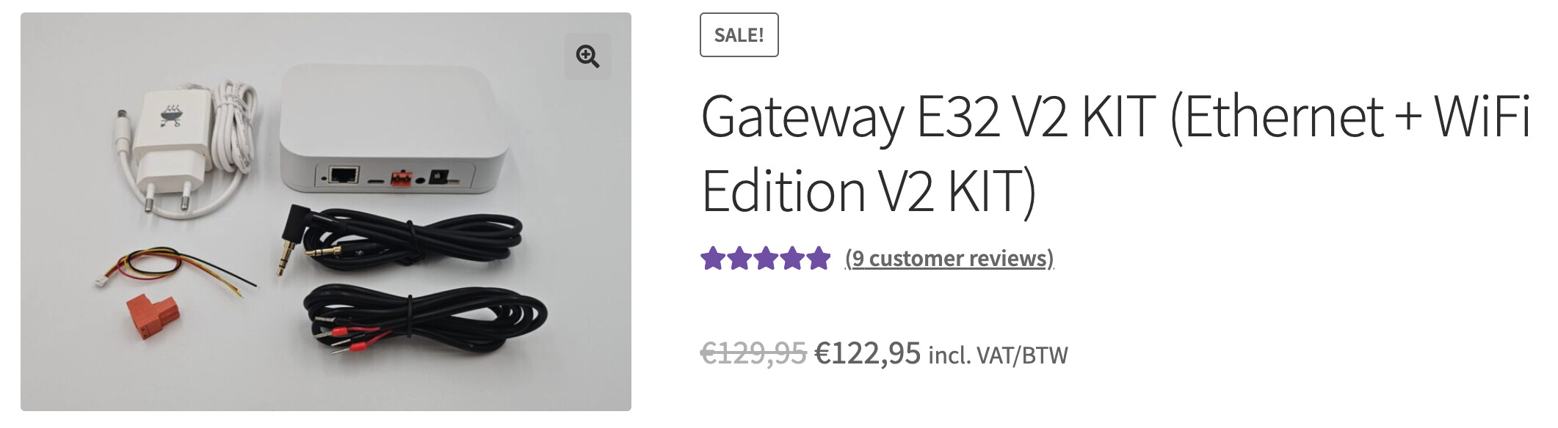1558x428 pixels.
Task: Click the SALE! badge
Action: coord(739,35)
